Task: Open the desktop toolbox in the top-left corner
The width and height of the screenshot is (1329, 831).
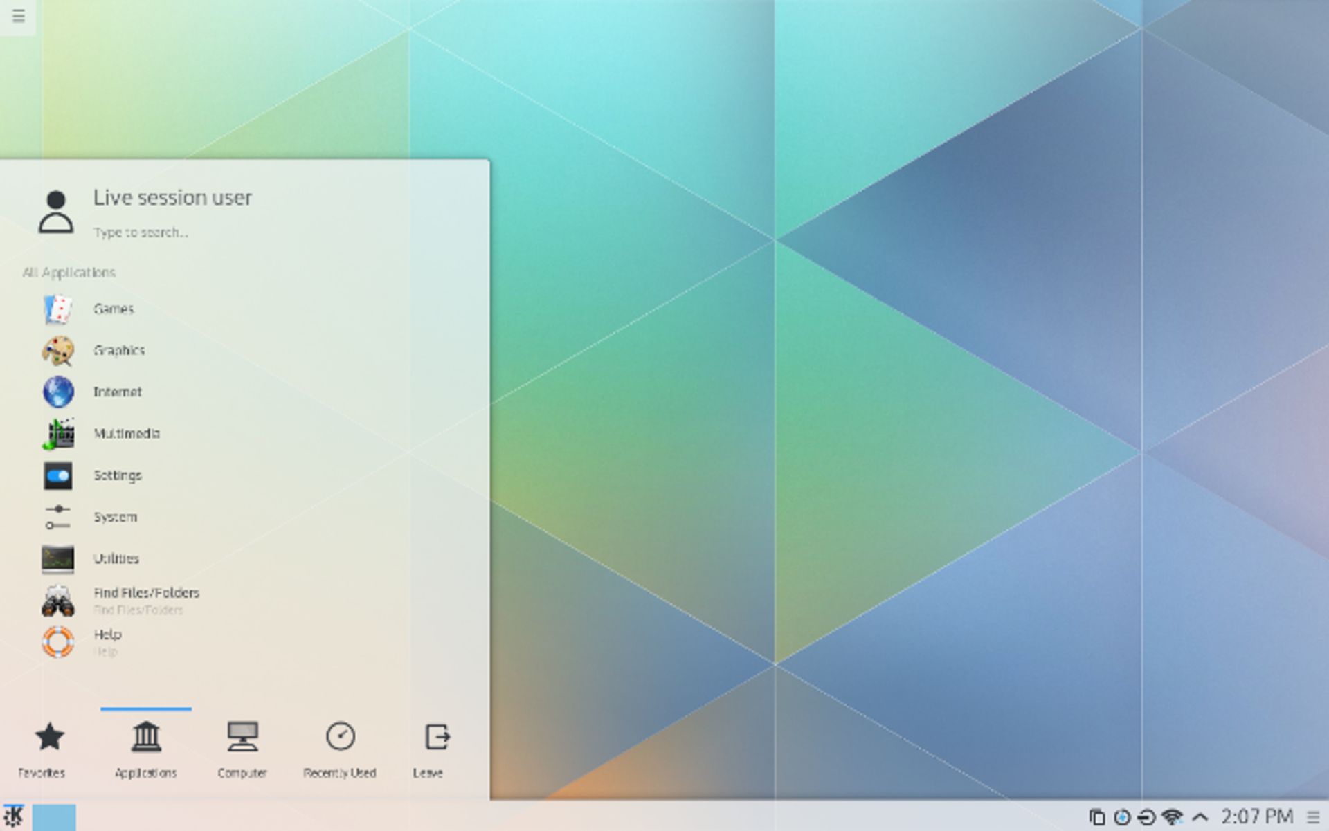Action: [x=17, y=15]
